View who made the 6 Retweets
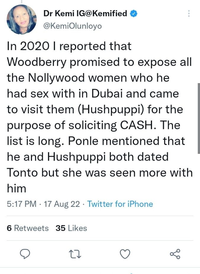Viewport: 200px width, 274px height. pyautogui.click(x=28, y=228)
